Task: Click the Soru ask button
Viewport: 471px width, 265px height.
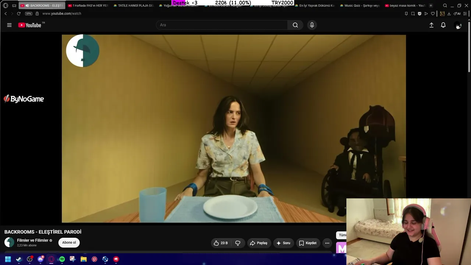Action: point(283,243)
